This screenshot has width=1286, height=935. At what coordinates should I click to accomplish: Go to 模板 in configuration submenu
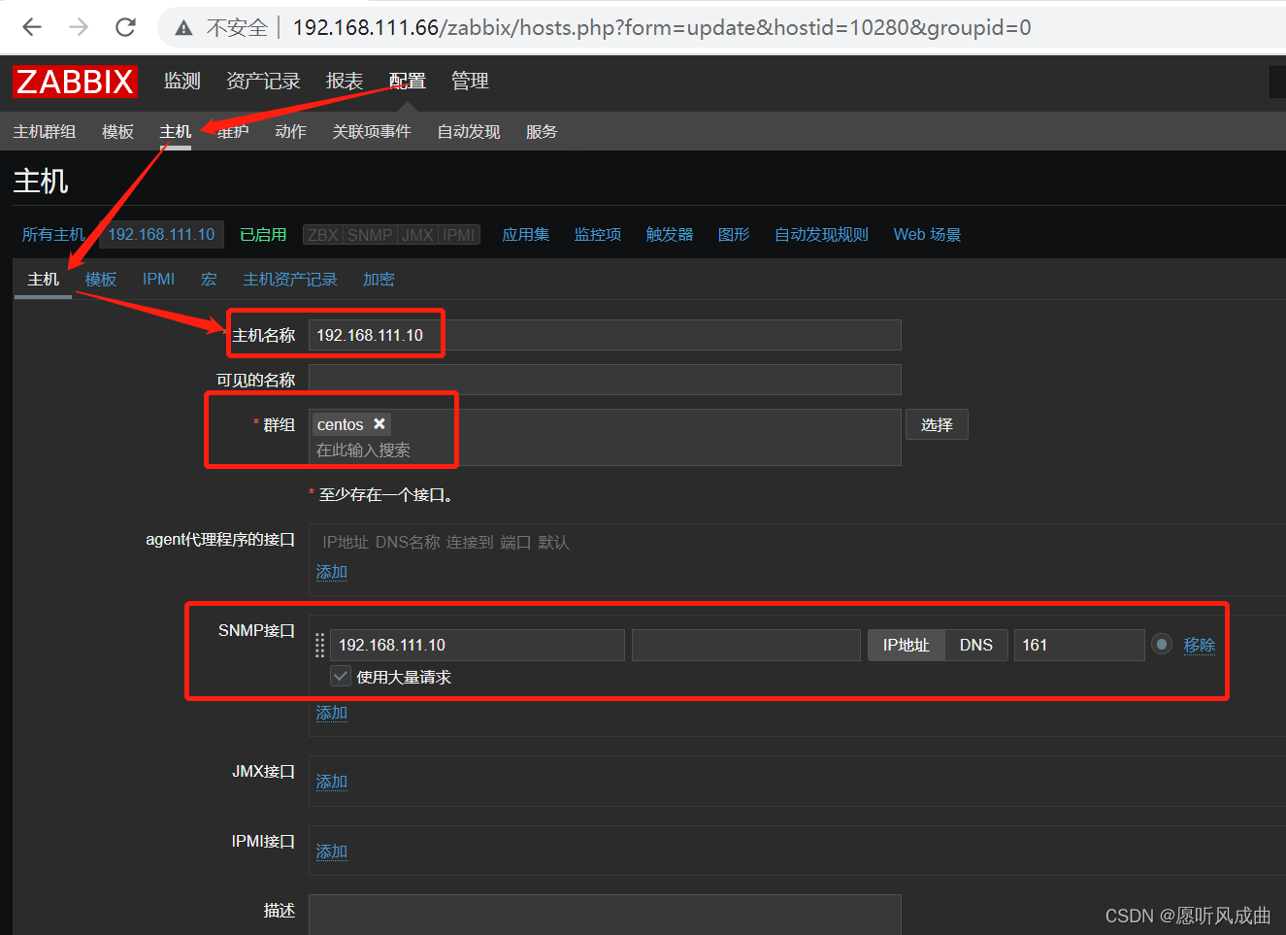coord(117,131)
